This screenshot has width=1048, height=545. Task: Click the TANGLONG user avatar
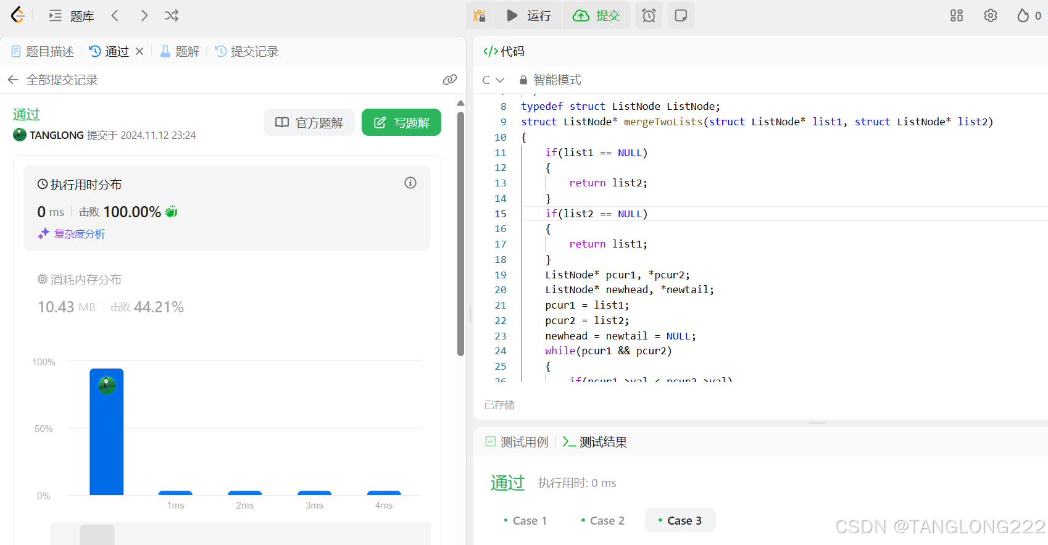(x=20, y=135)
